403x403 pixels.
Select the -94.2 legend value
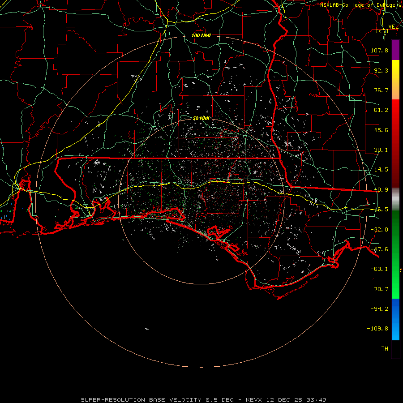[379, 309]
